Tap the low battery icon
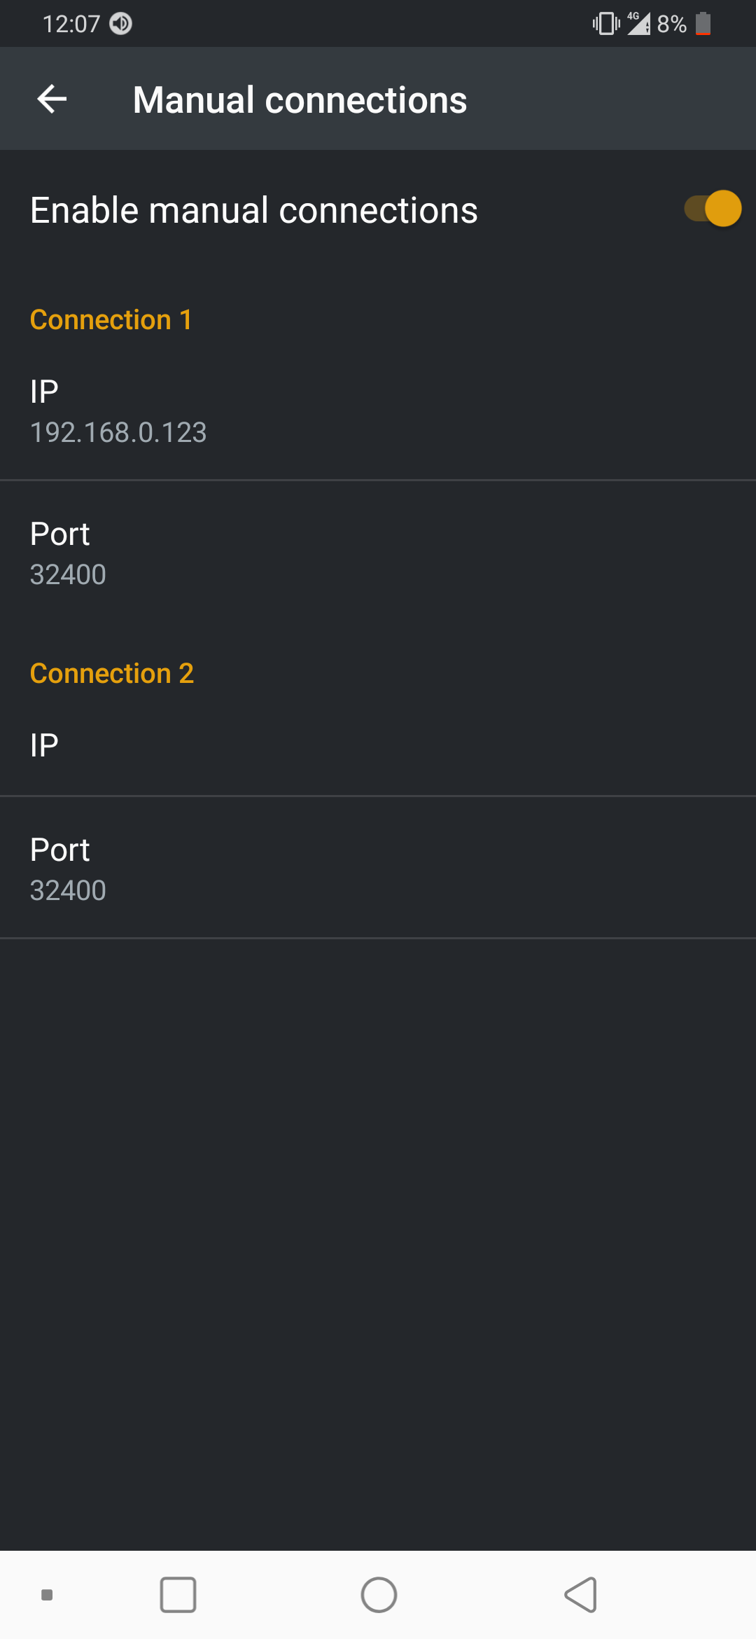This screenshot has width=756, height=1639. tap(703, 24)
